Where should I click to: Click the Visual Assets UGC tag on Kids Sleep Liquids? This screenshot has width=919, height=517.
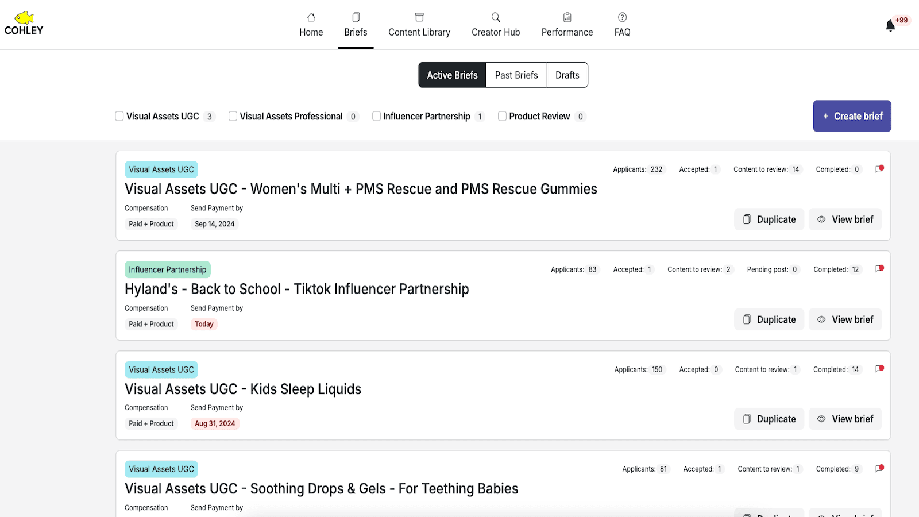(x=161, y=369)
